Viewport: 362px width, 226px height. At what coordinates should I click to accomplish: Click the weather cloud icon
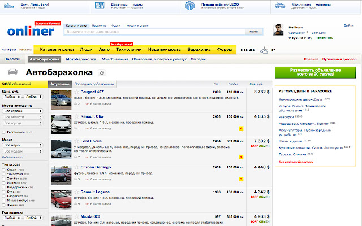tap(264, 50)
